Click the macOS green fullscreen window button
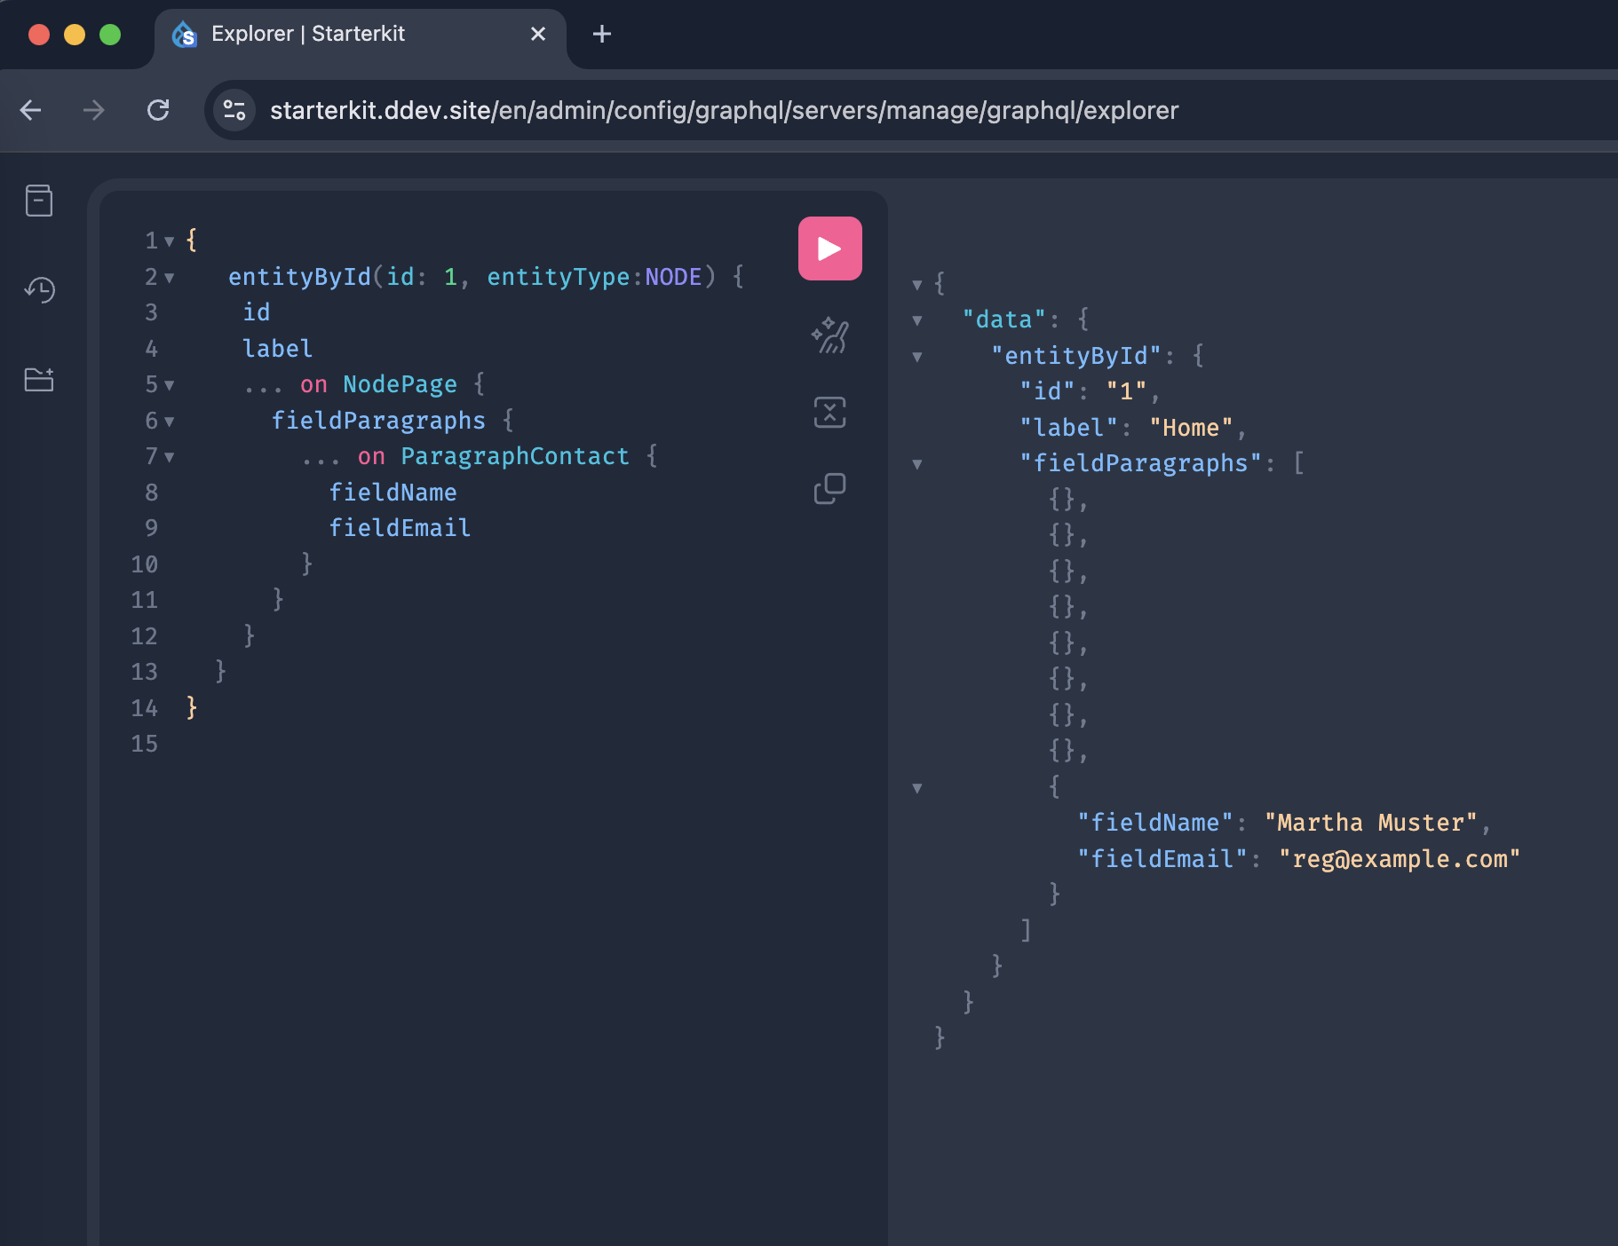Image resolution: width=1618 pixels, height=1246 pixels. pos(110,34)
